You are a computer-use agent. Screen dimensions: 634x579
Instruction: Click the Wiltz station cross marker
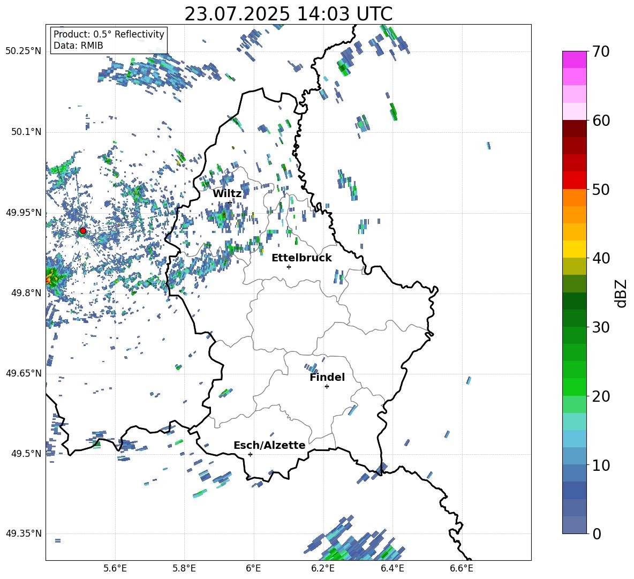tap(230, 202)
